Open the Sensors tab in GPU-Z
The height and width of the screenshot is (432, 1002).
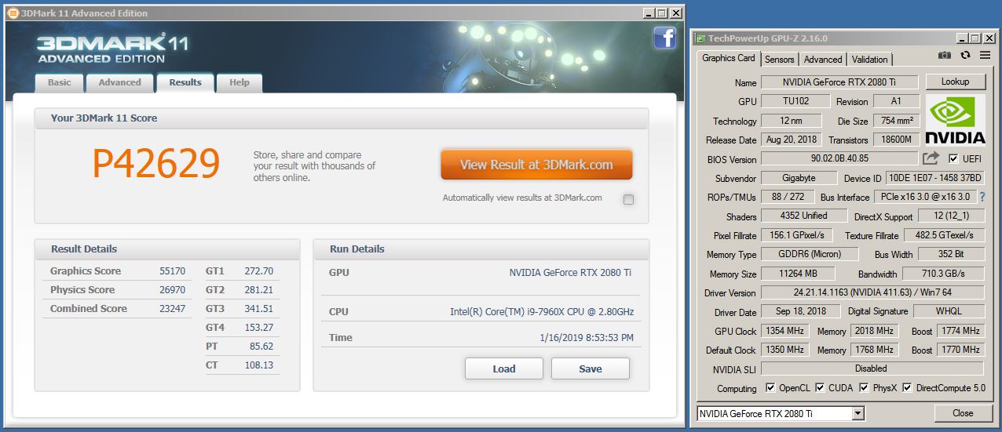click(x=779, y=60)
